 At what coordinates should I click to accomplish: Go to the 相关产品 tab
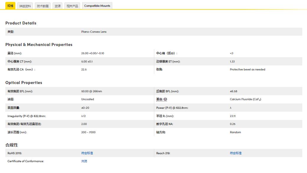pyautogui.click(x=72, y=6)
